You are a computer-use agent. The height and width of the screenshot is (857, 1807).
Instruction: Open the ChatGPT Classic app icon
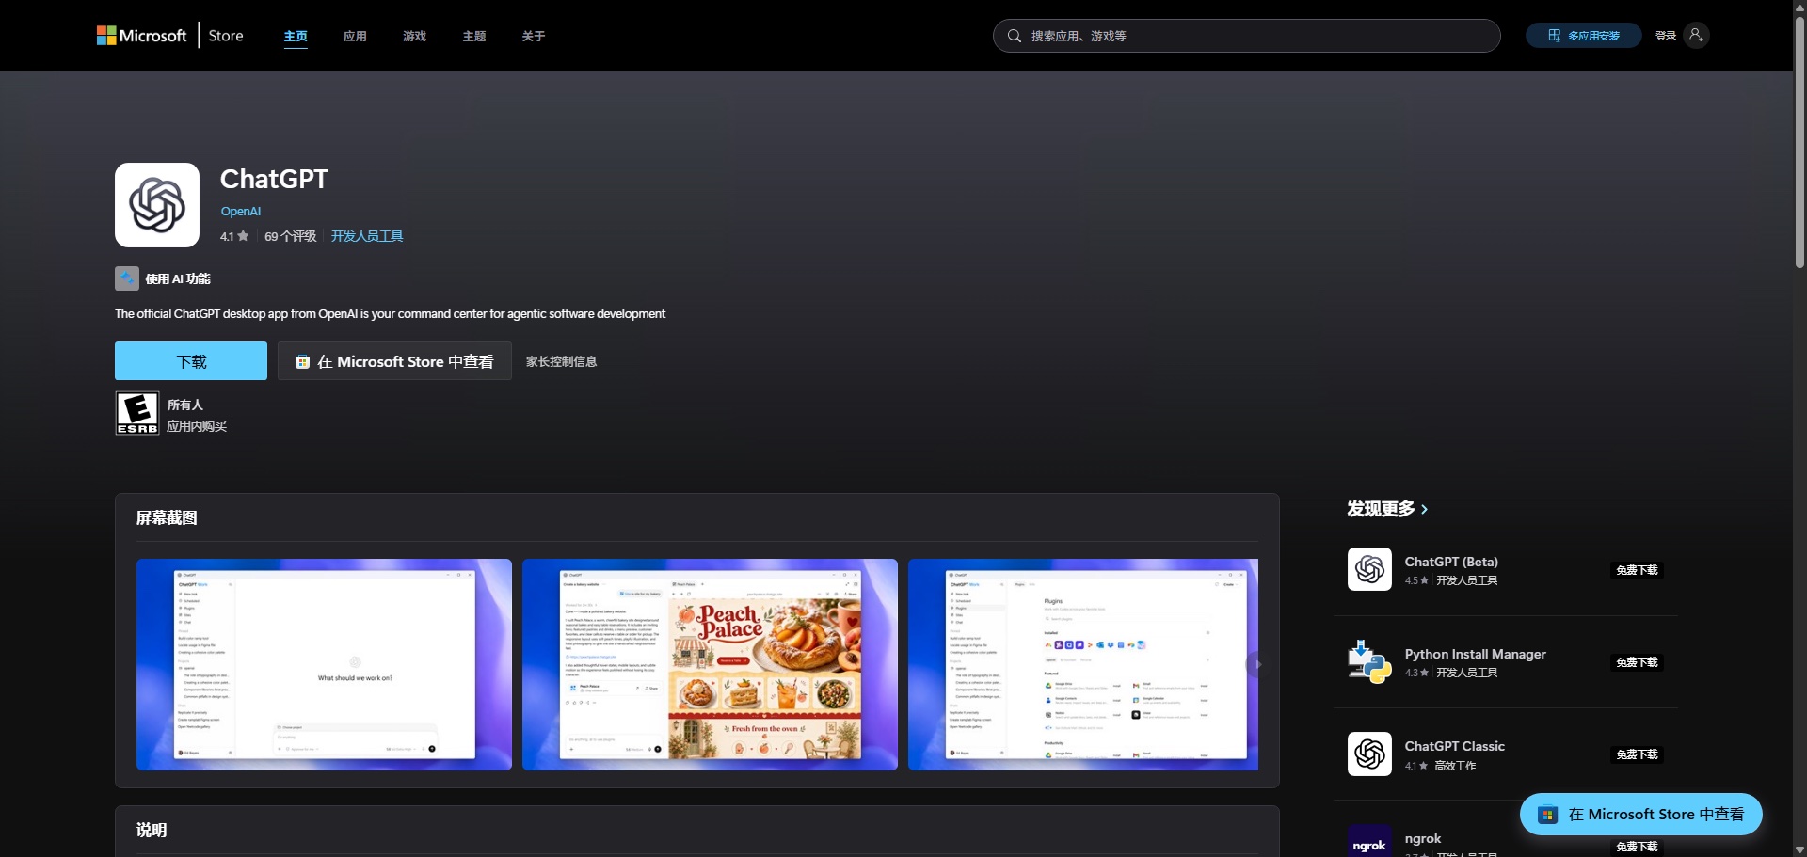[x=1369, y=754]
